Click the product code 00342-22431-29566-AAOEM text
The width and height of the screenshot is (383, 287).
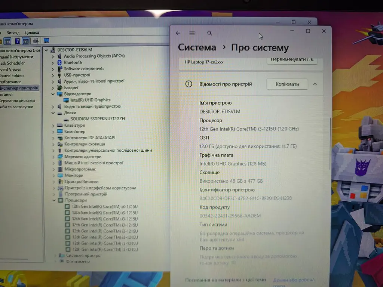230,216
